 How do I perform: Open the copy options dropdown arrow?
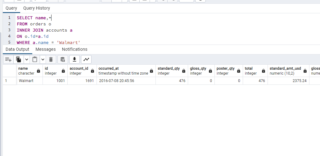(x=26, y=59)
